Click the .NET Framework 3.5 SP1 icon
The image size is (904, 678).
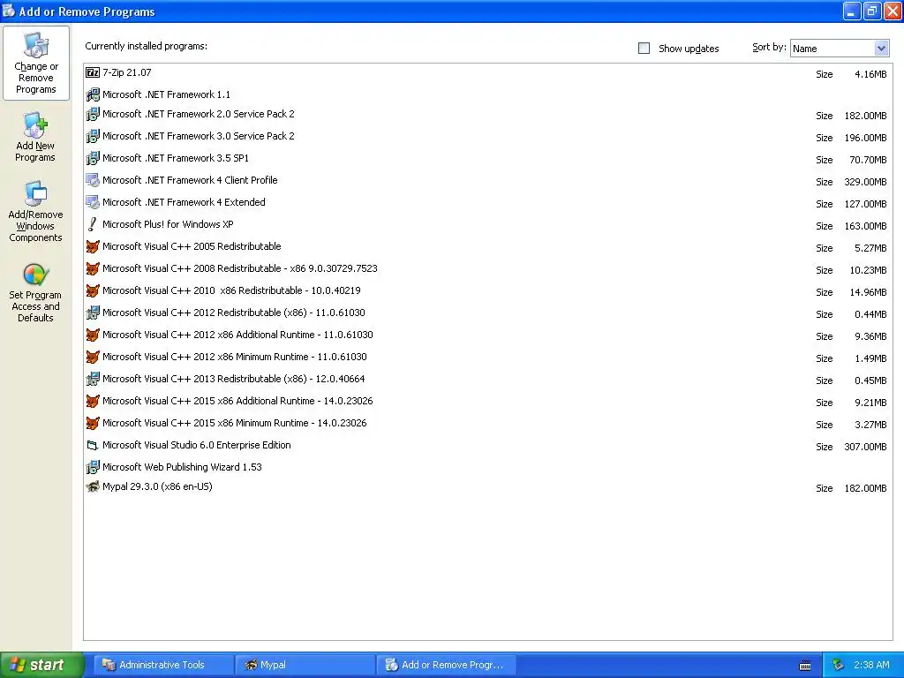(x=92, y=158)
